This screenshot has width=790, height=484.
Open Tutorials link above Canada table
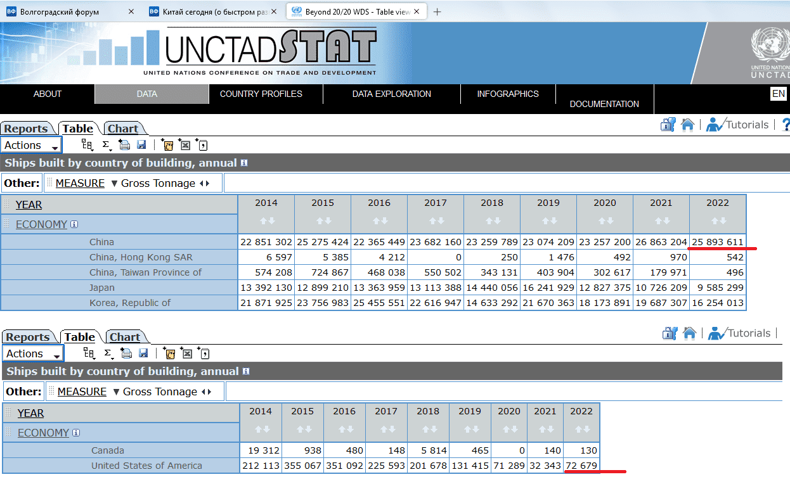click(739, 333)
